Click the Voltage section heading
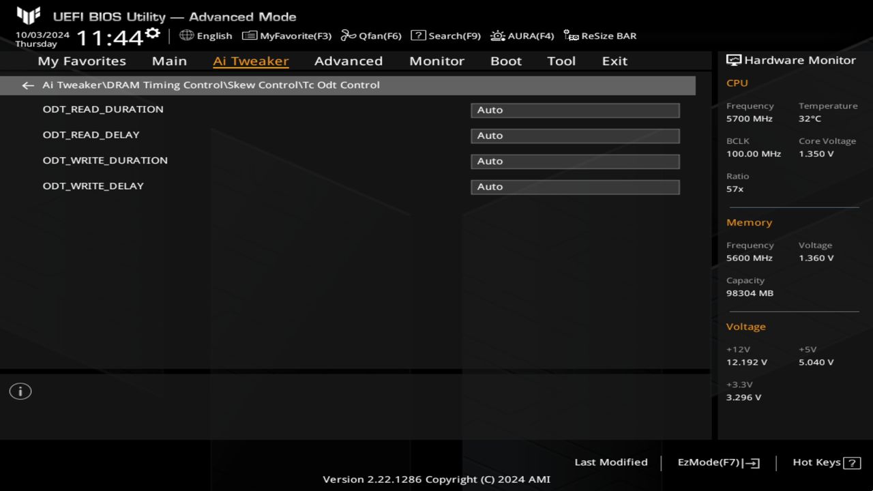Screen dimensions: 873x491 [x=746, y=327]
